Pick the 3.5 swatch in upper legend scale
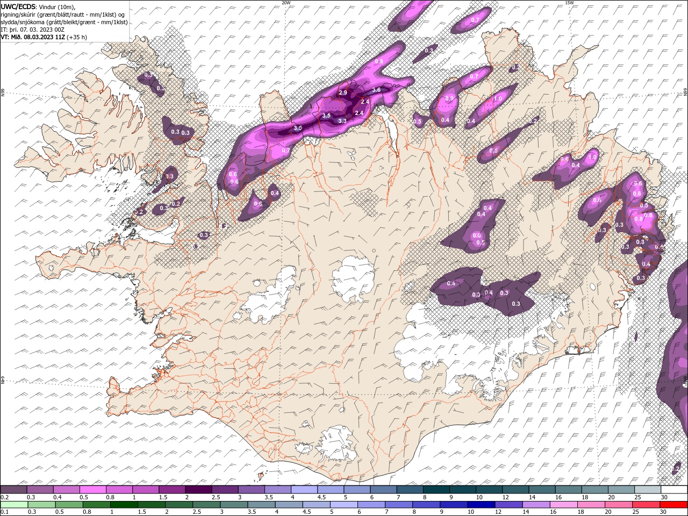 (x=277, y=490)
